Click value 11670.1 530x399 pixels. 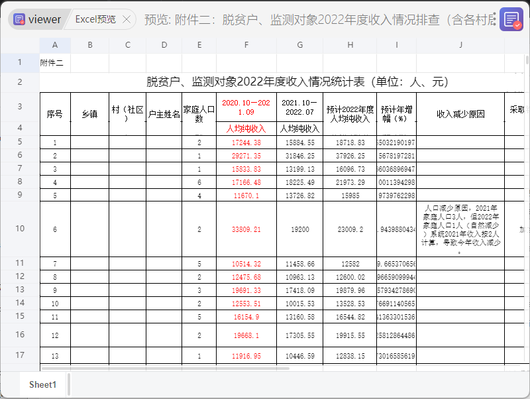point(246,196)
